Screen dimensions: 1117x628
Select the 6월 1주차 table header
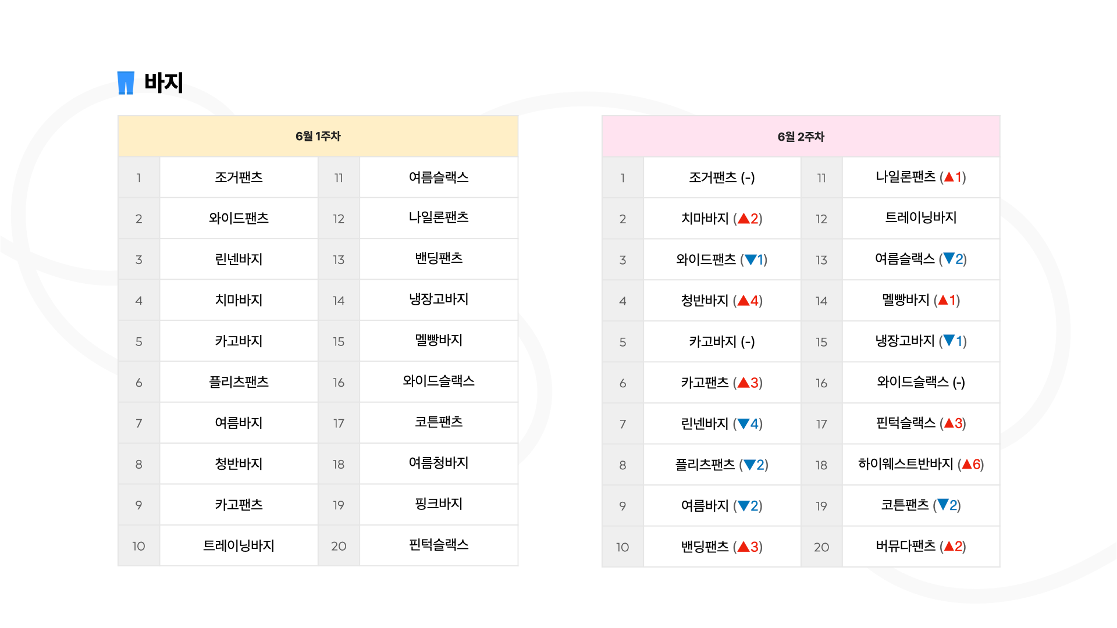[318, 136]
